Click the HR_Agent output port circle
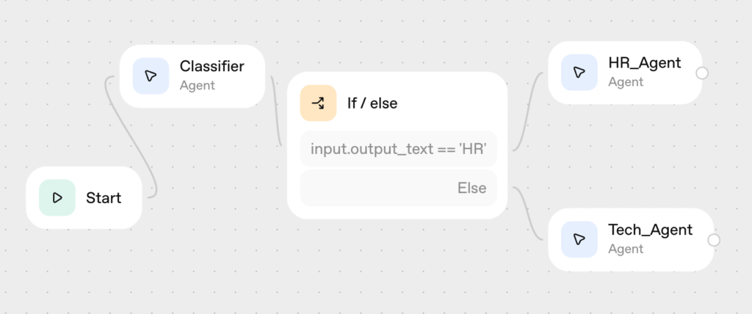 (702, 73)
